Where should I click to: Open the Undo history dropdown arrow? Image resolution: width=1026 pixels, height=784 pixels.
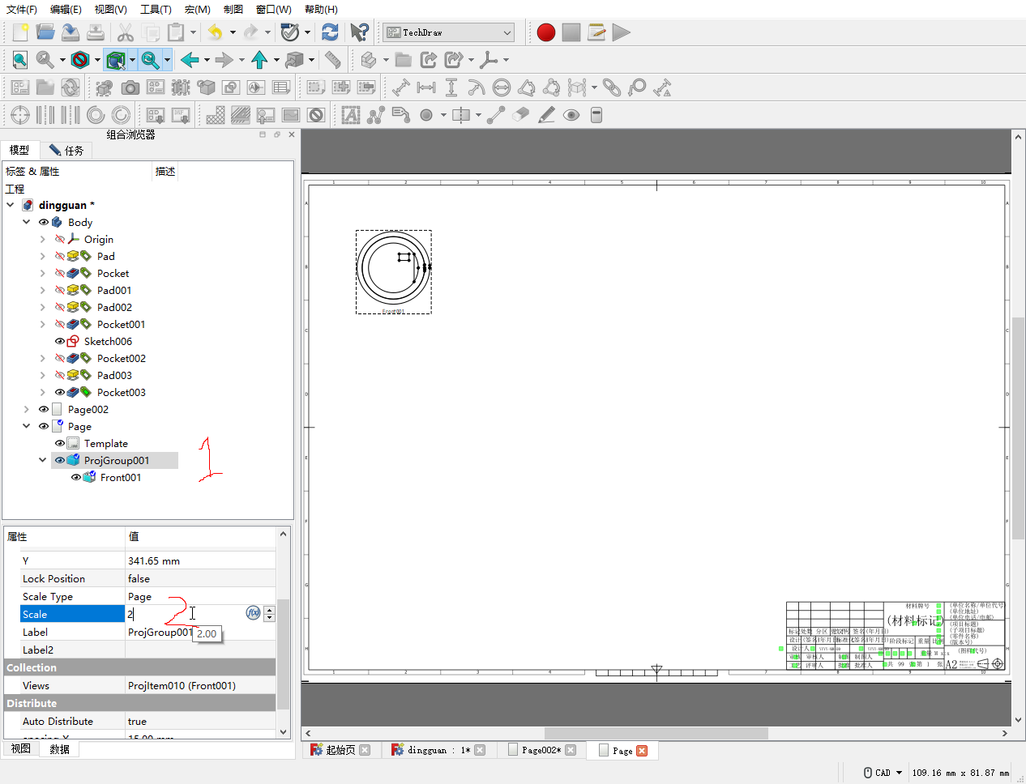(233, 32)
